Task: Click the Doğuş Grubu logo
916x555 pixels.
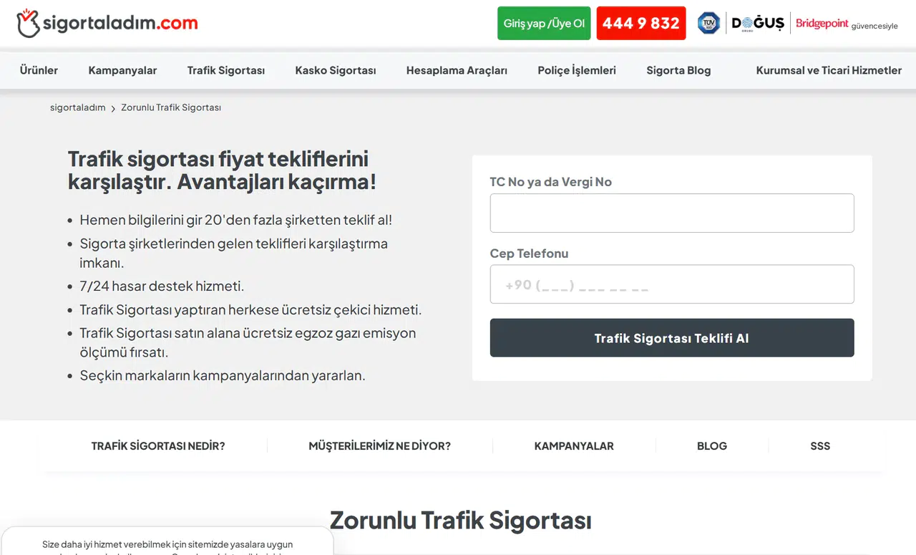Action: tap(757, 22)
